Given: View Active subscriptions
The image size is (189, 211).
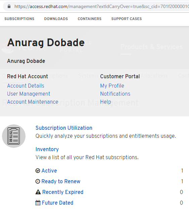Looking at the screenshot, I should click(x=49, y=171).
